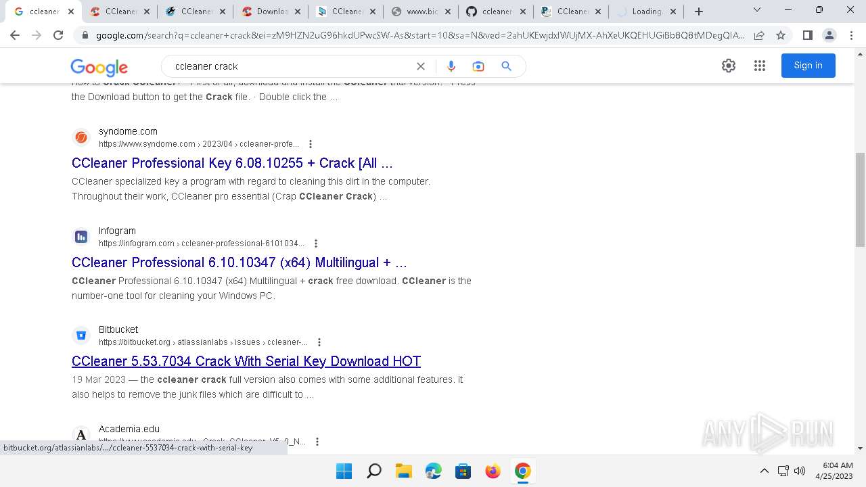The height and width of the screenshot is (487, 866).
Task: Show hidden system tray icons
Action: (x=764, y=471)
